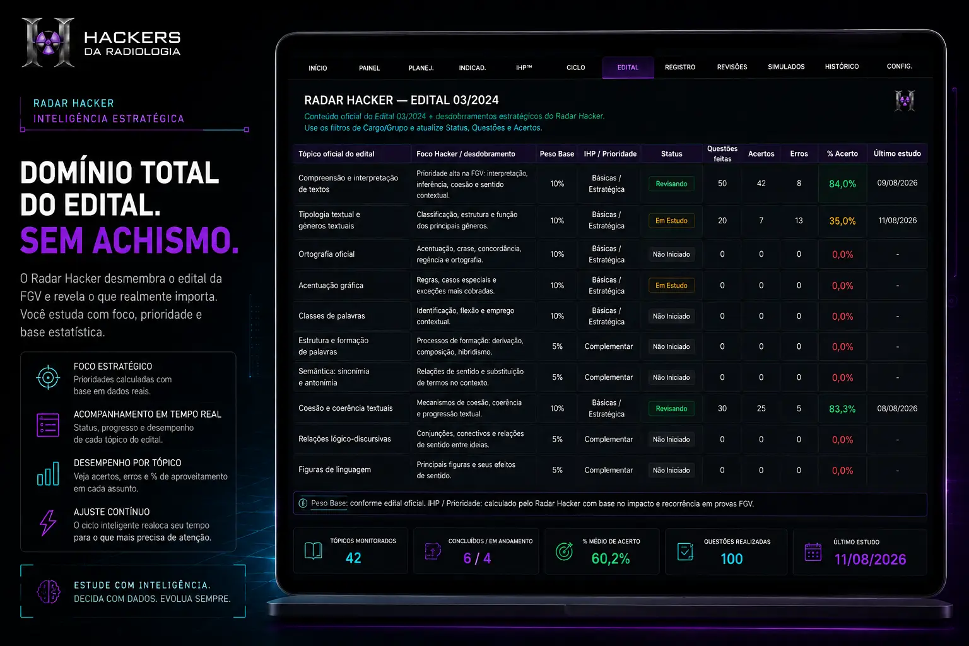Click the Revisando status for Compreensão e interpretação

pos(671,184)
